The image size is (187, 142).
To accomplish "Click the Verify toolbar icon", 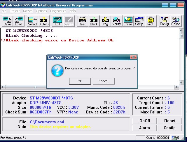I will point(116,21).
